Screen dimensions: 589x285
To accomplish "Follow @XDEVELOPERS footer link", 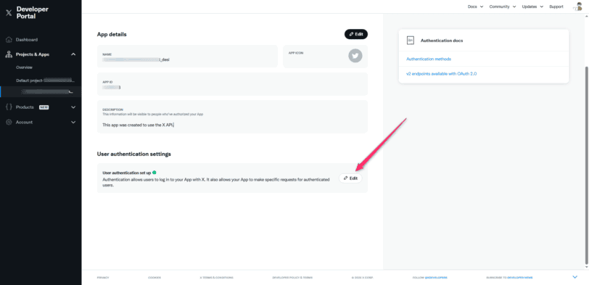I will pos(436,278).
